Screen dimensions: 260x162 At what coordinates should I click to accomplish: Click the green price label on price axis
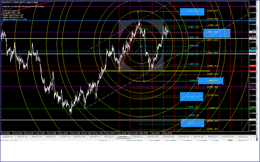click(252, 109)
